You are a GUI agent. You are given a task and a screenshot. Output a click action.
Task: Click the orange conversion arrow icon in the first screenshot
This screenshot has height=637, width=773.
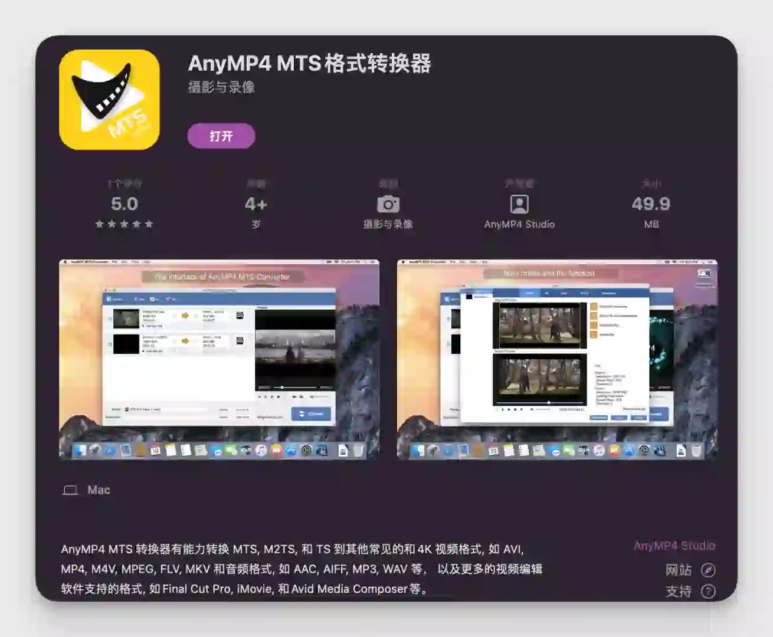(185, 316)
